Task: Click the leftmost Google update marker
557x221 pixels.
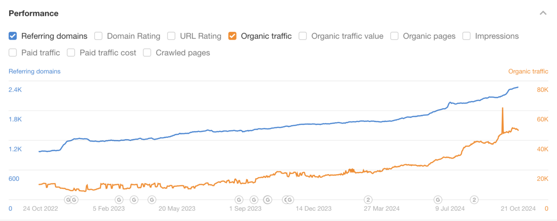Action: click(68, 200)
